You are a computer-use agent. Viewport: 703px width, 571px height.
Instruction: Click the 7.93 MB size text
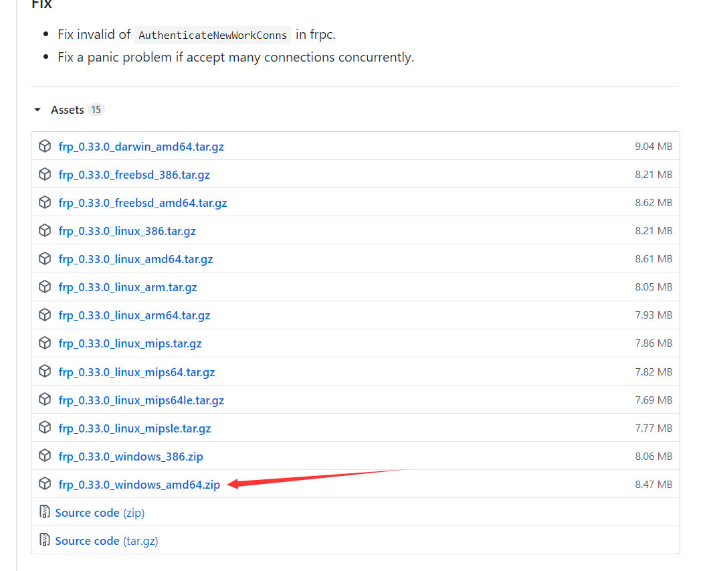coord(654,315)
